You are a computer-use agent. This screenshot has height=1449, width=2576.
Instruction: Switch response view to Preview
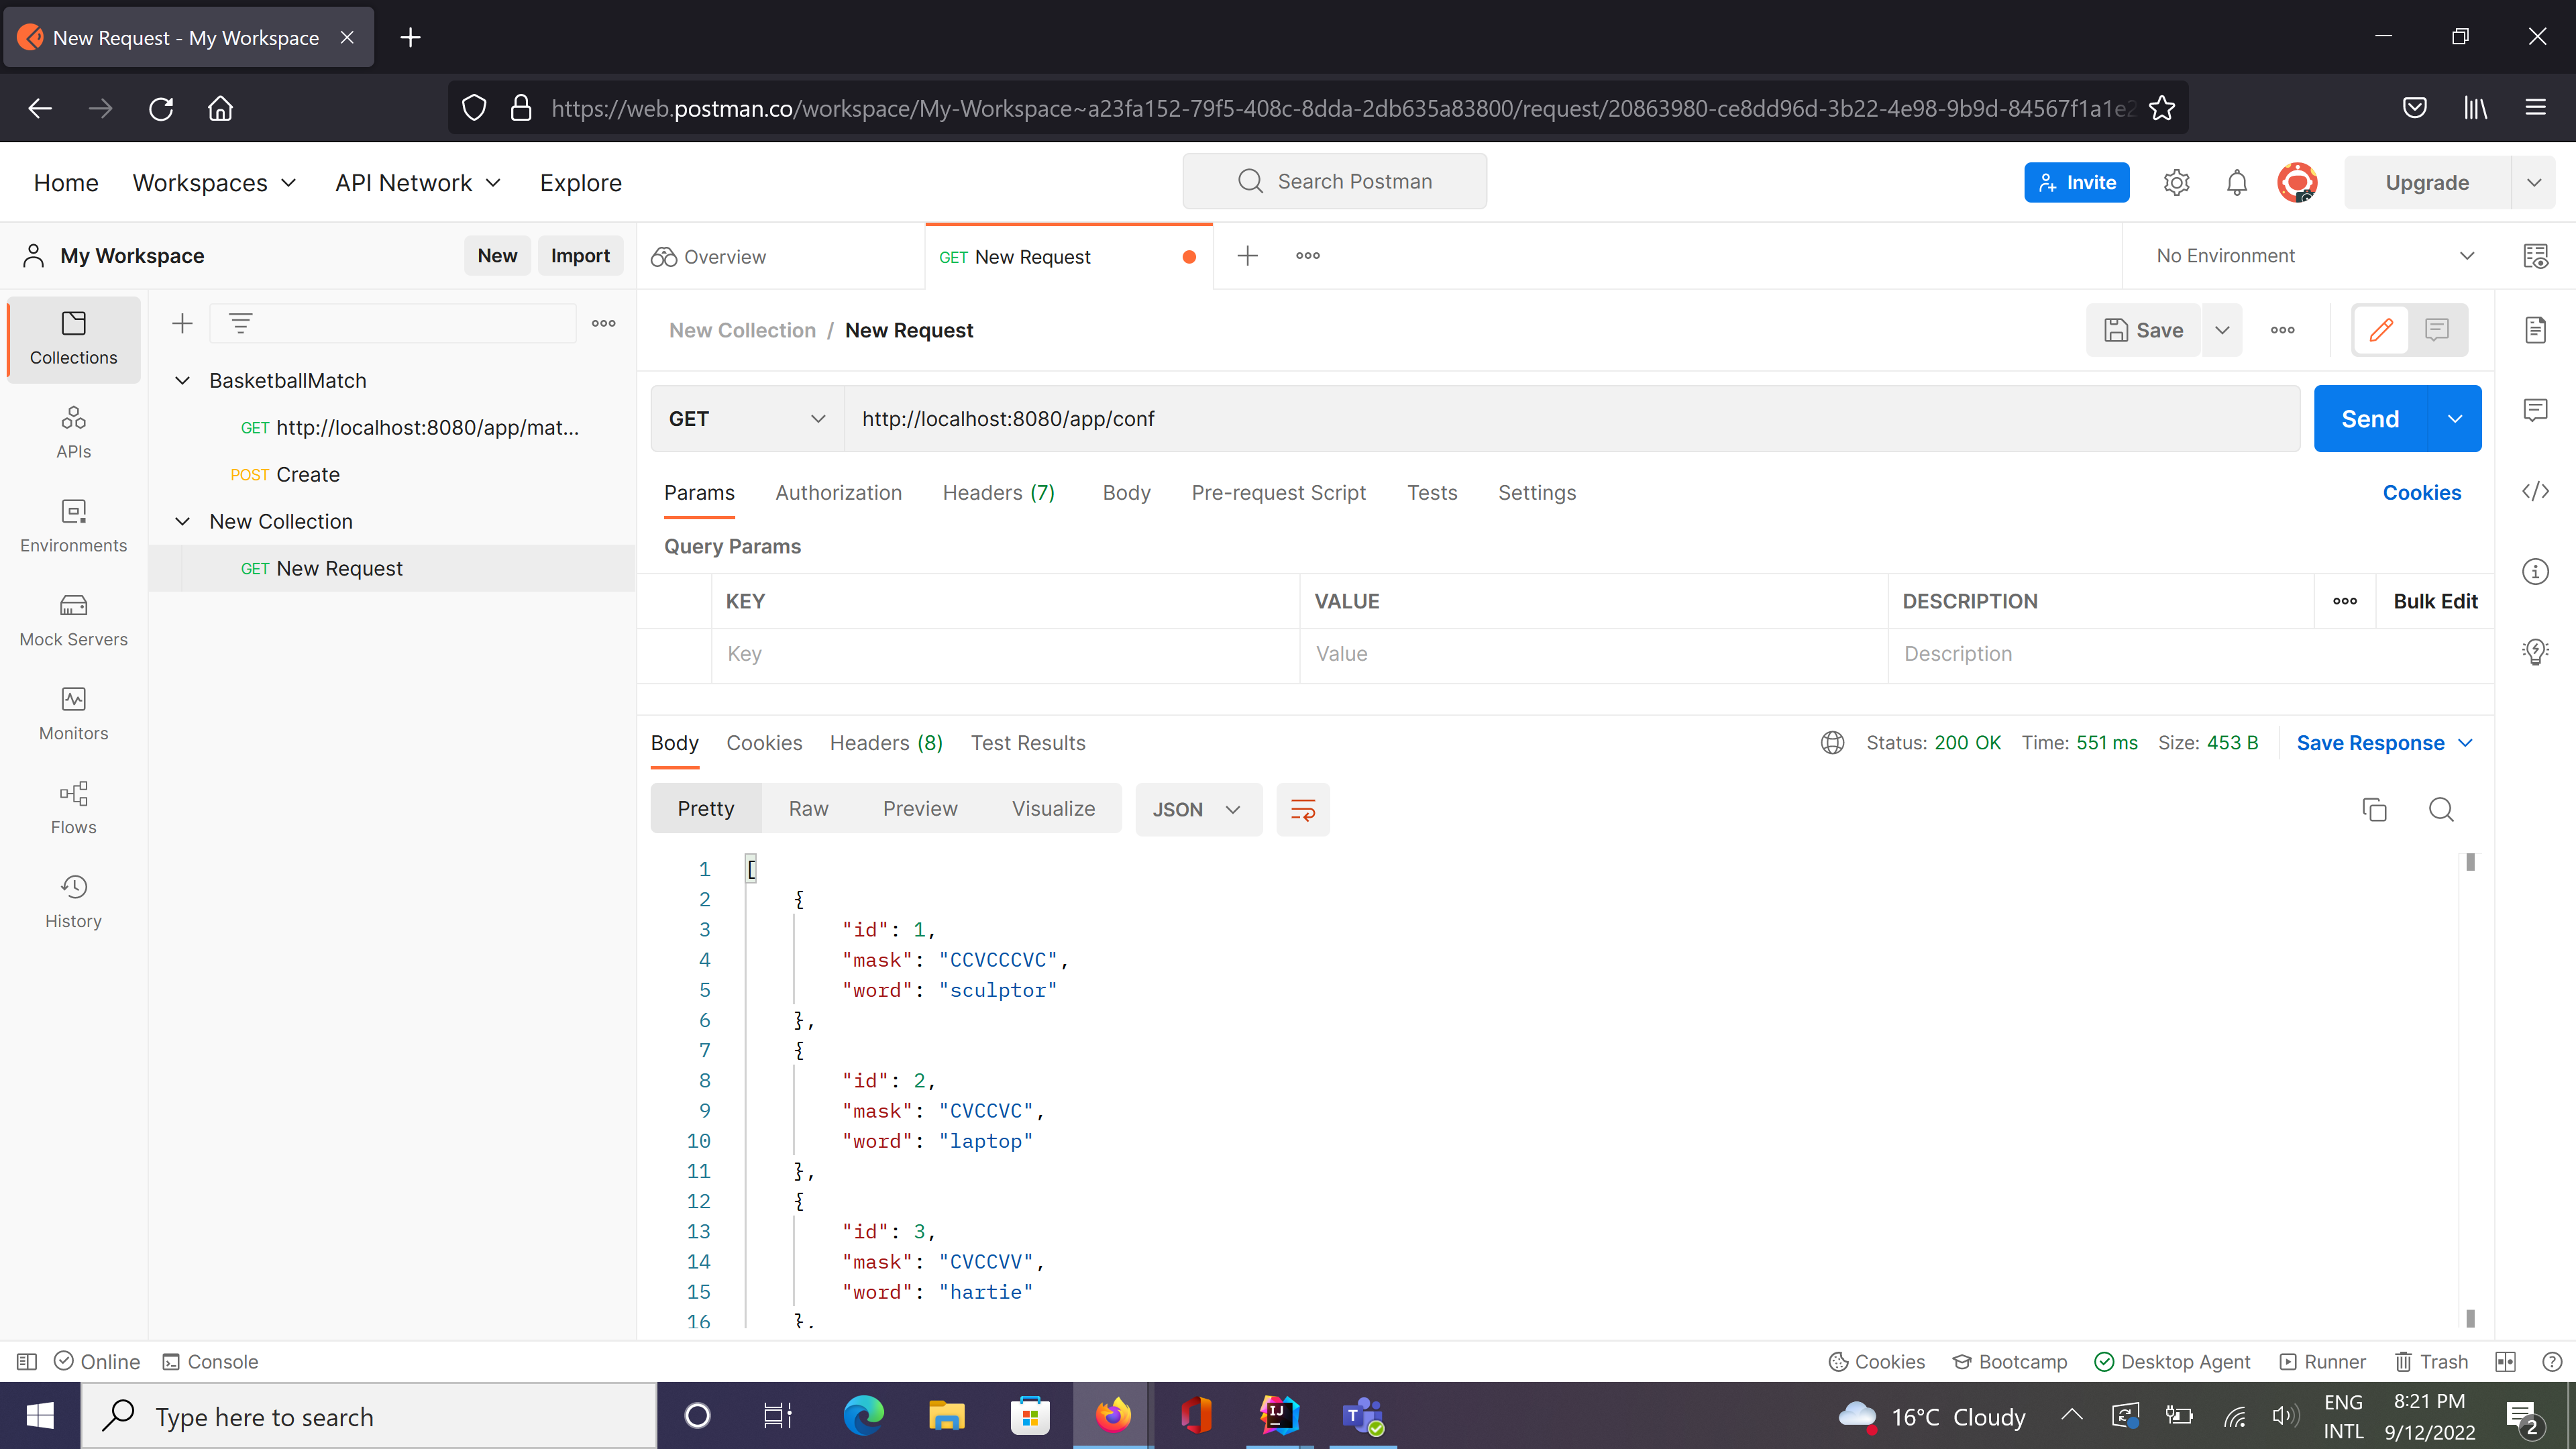(919, 808)
